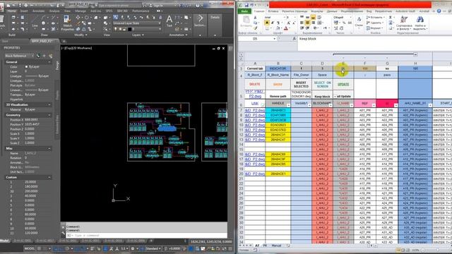Collapse the Misc properties section
The height and width of the screenshot is (254, 452).
pos(49,148)
